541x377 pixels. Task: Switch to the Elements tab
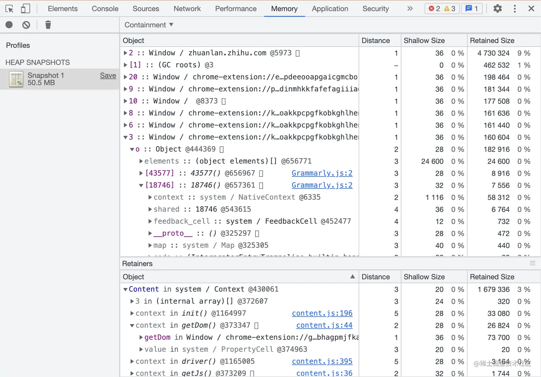tap(63, 9)
